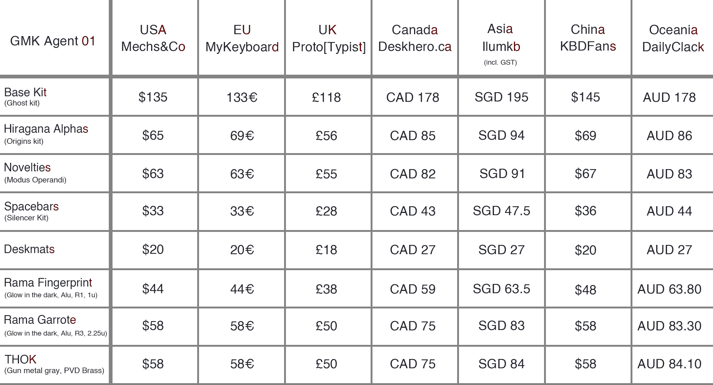Click the Canada Deskhero.ca header
Image resolution: width=713 pixels, height=385 pixels.
coord(414,38)
